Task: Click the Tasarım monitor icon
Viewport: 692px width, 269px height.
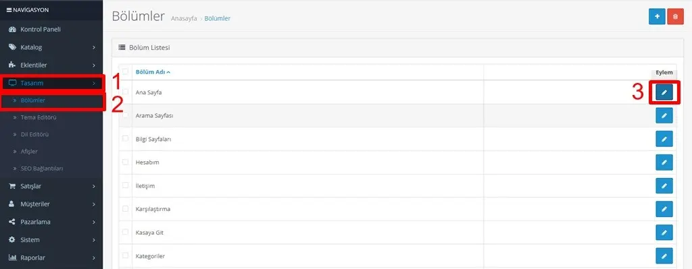Action: pos(12,83)
